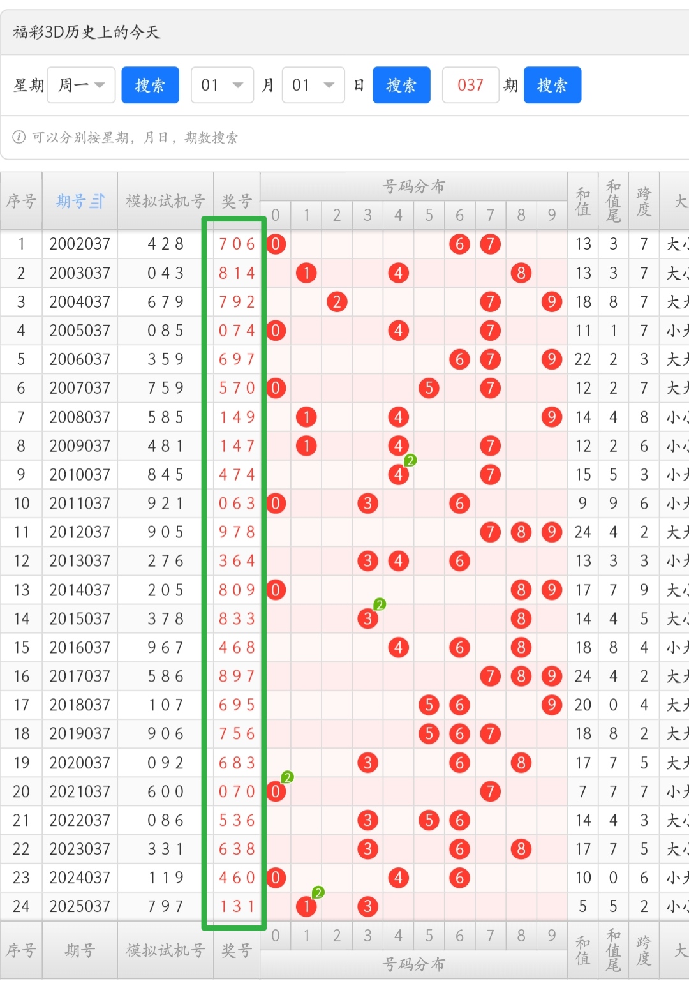The width and height of the screenshot is (689, 988).
Task: Click the 跨度 column header at top
Action: [644, 201]
